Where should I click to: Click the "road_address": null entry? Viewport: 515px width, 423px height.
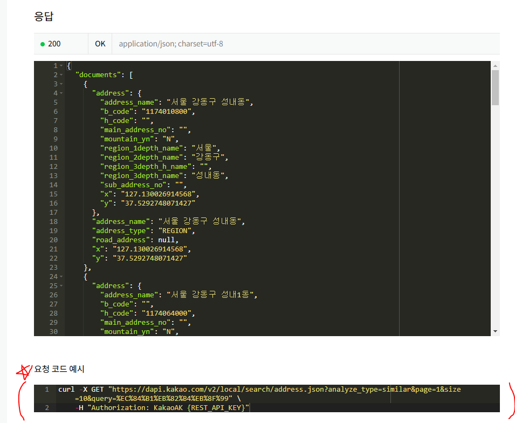135,240
